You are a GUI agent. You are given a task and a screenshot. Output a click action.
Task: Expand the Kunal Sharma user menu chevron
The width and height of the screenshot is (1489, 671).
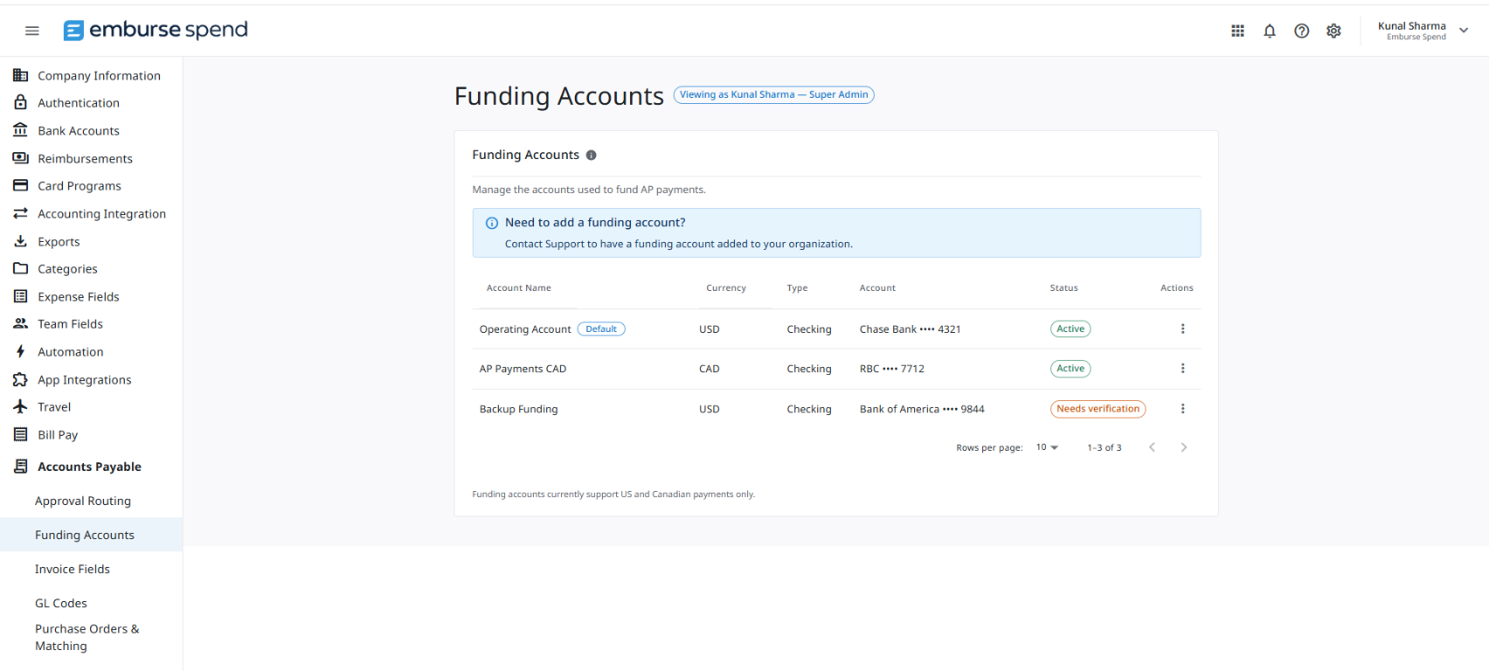(x=1464, y=31)
